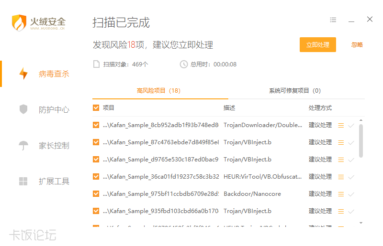Open 扩展工具 in the sidebar
383x246 pixels.
tap(54, 181)
